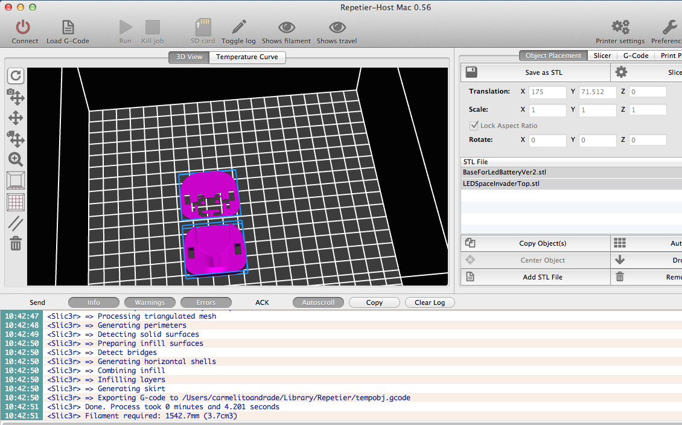This screenshot has width=682, height=425.
Task: Click Add STL File button
Action: pos(536,277)
